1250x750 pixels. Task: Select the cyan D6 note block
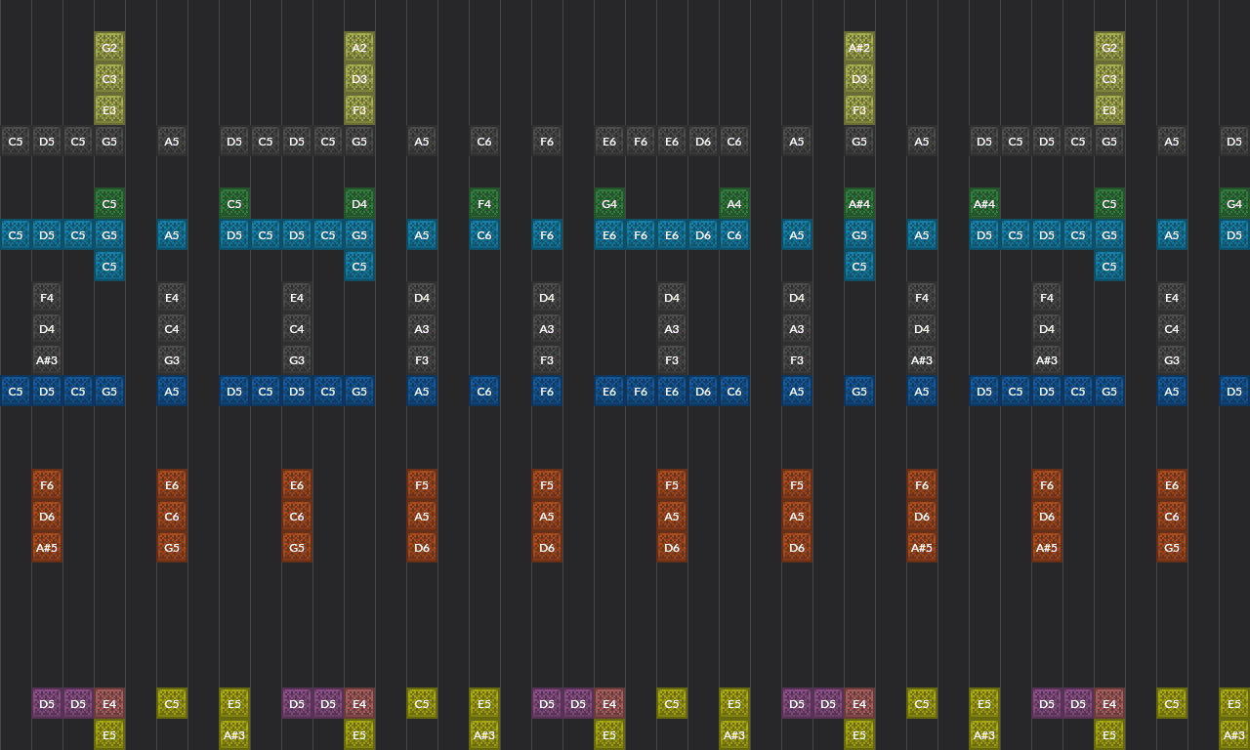tap(703, 235)
